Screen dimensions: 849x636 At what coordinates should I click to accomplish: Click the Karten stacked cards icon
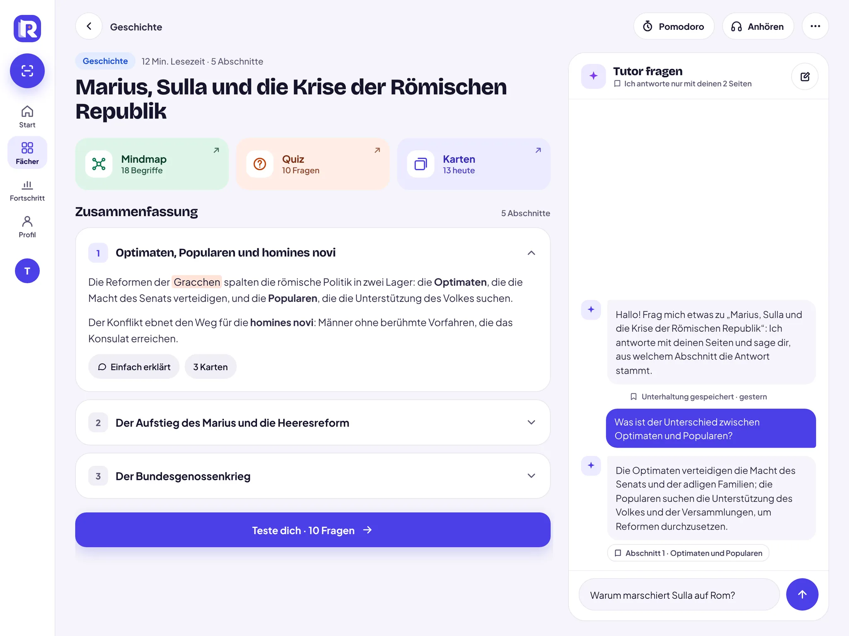(x=421, y=164)
